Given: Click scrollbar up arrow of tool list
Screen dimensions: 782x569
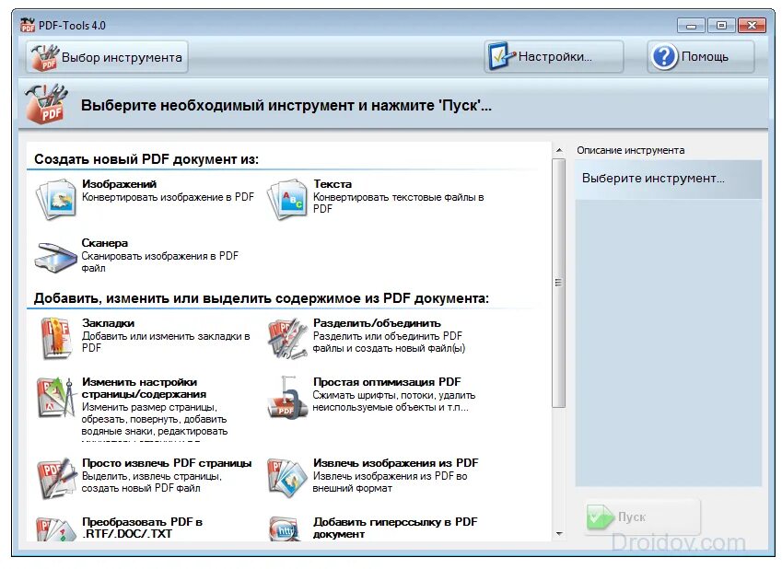Looking at the screenshot, I should click(x=559, y=150).
